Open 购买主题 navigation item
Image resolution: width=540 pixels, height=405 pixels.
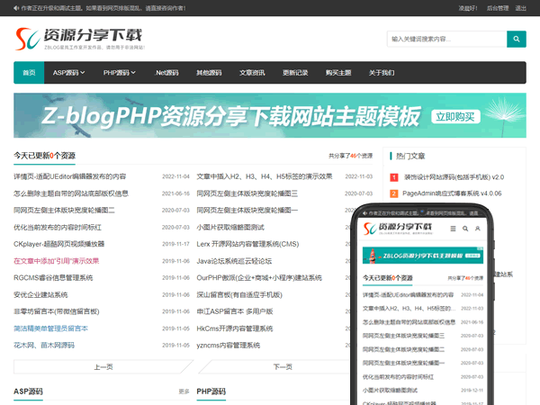point(337,73)
